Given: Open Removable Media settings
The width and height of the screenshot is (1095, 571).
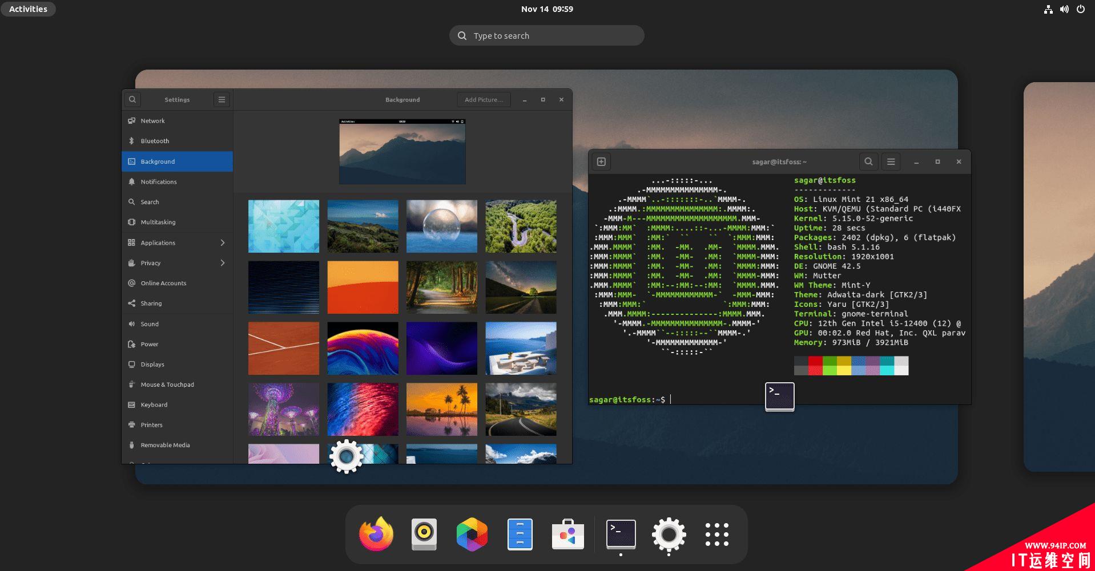Looking at the screenshot, I should 177,446.
